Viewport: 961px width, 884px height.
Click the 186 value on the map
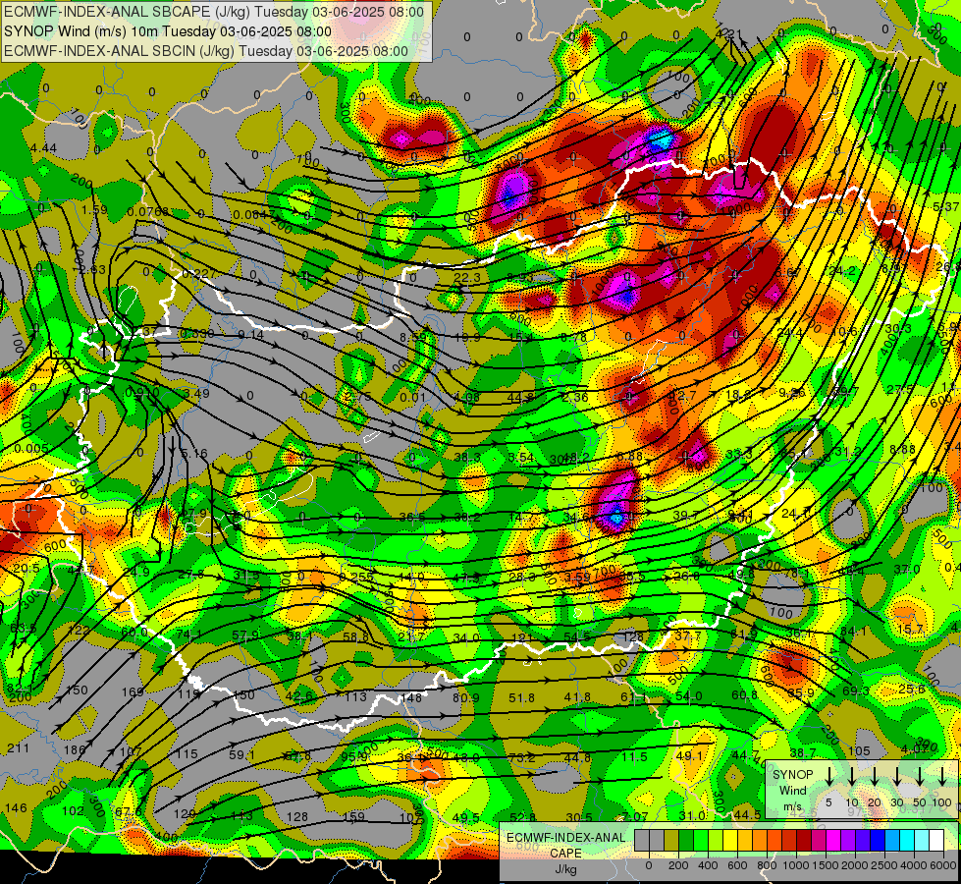click(x=75, y=749)
